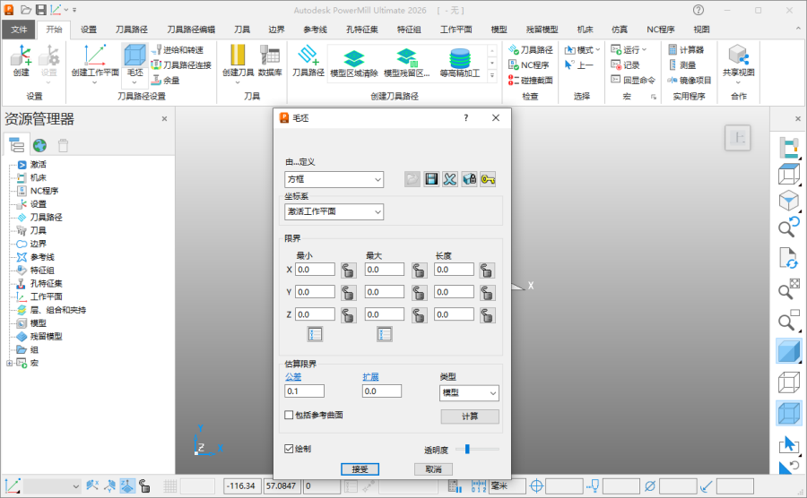This screenshot has width=807, height=498.
Task: Open the 计算器 calculator
Action: click(686, 50)
